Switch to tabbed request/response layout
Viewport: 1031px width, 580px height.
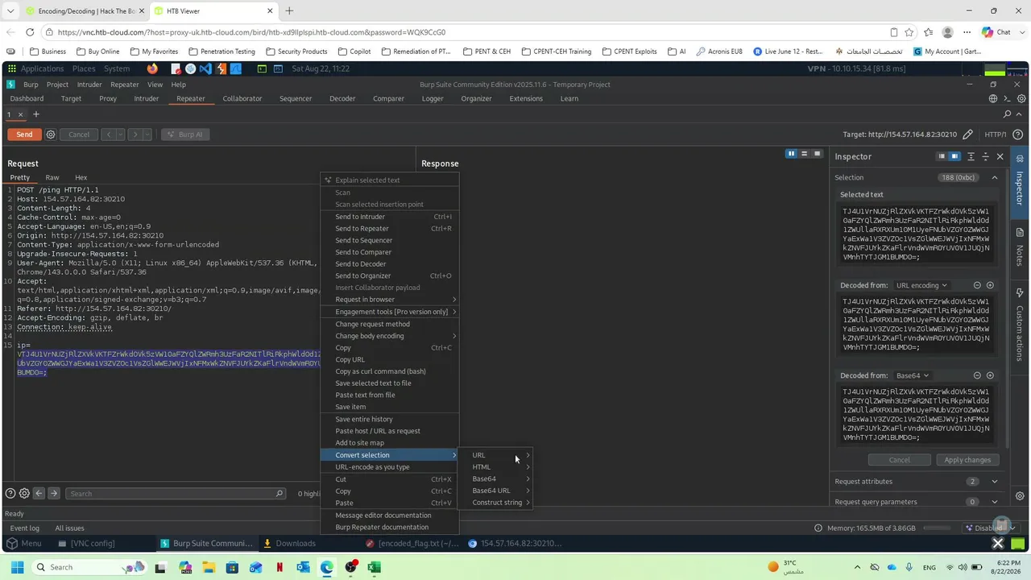[817, 154]
